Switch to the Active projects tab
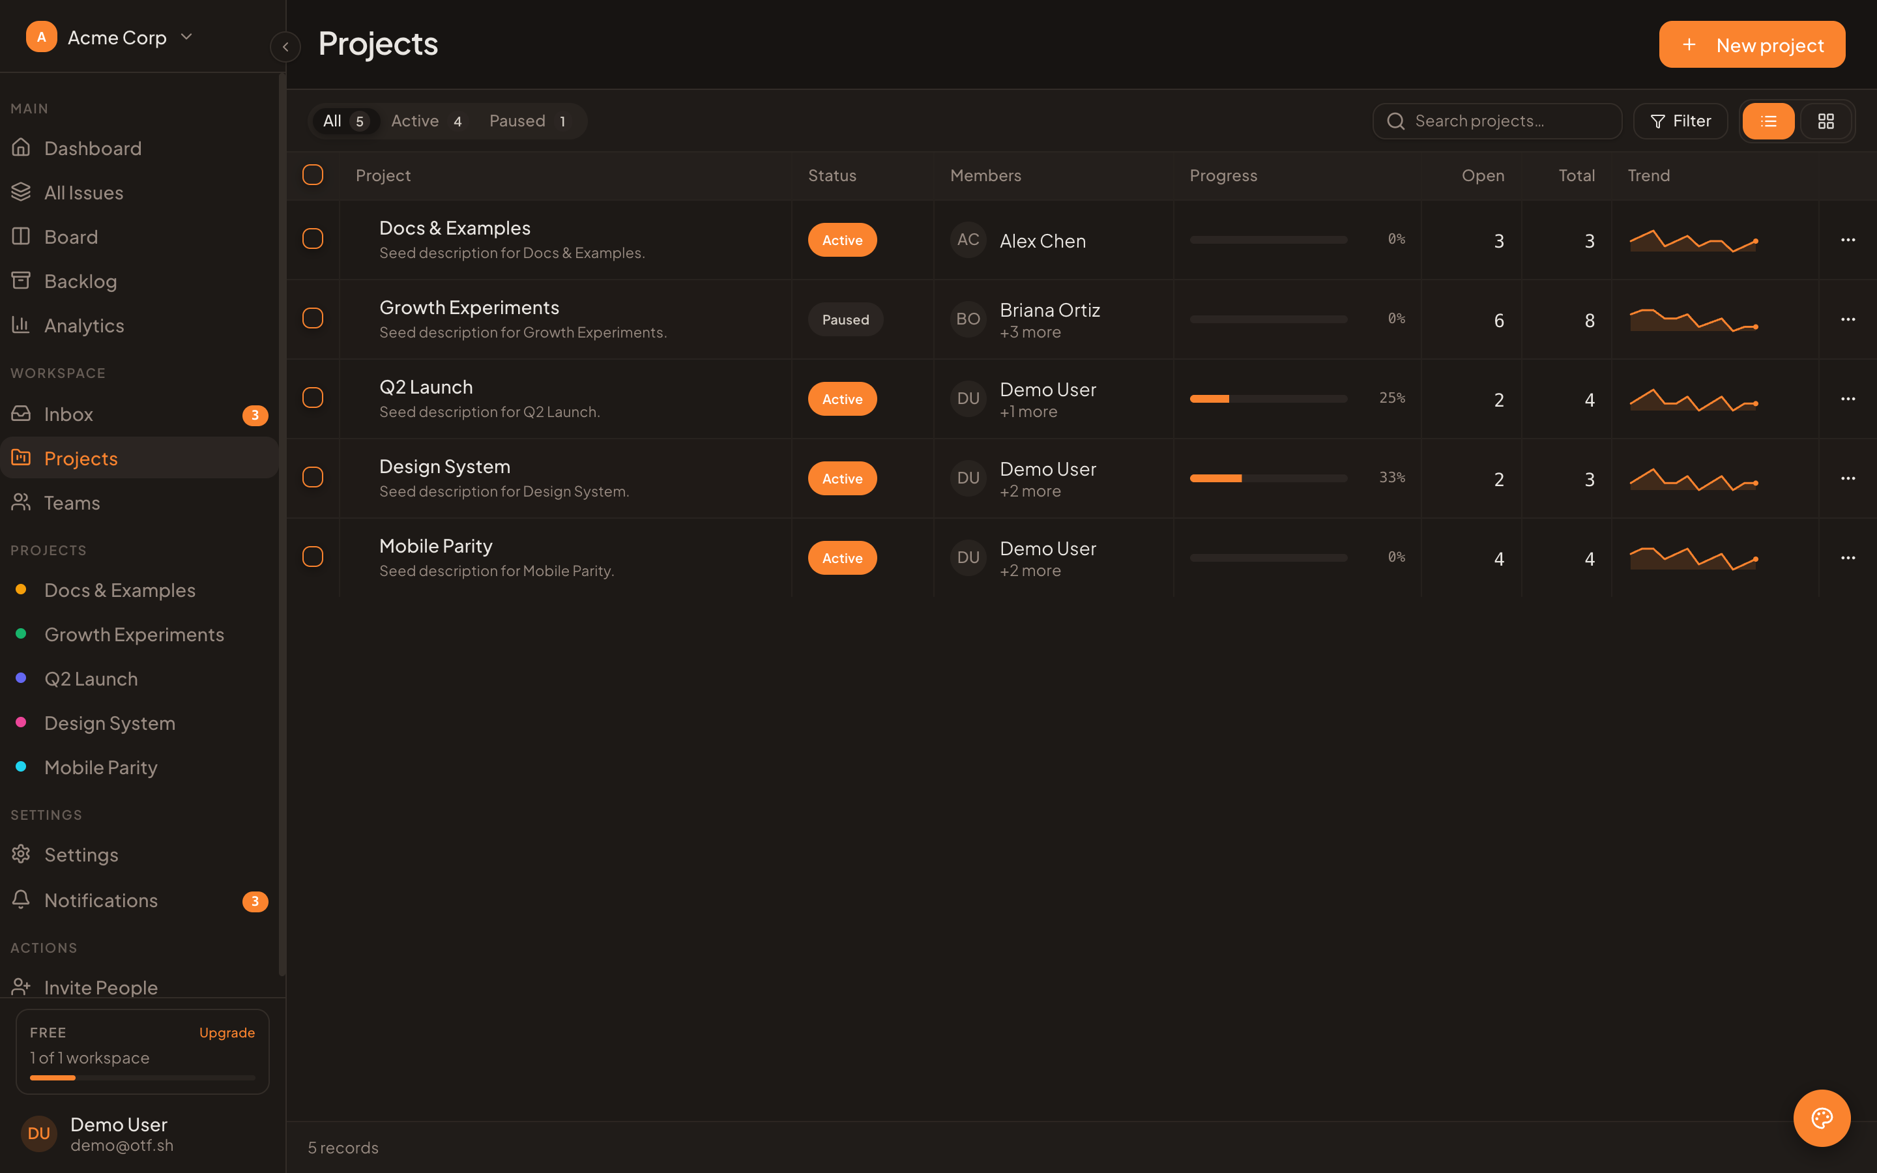The image size is (1877, 1173). coord(428,121)
